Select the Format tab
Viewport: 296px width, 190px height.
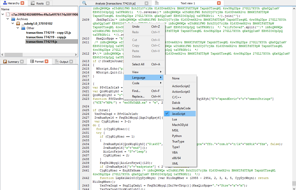pos(39,61)
